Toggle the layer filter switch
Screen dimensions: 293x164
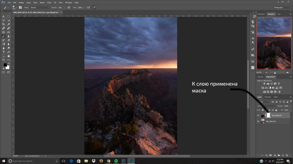291,102
